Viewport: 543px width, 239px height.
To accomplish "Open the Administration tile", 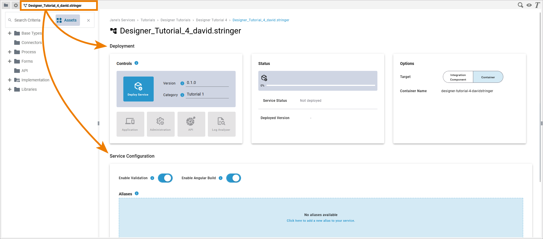I will [160, 124].
